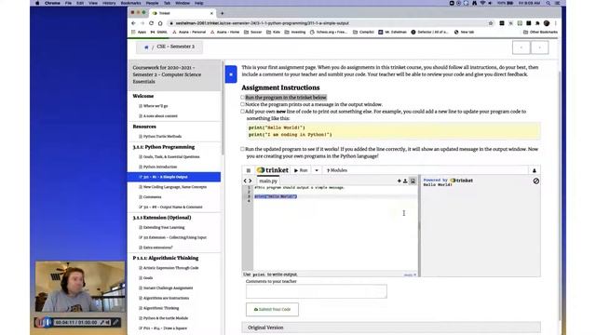Open 'Extra extensions?' page

click(157, 248)
